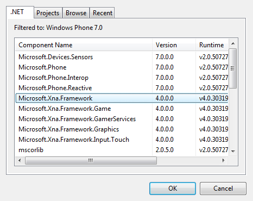Select the Microsoft.Phone.Reactive component

tap(122, 88)
